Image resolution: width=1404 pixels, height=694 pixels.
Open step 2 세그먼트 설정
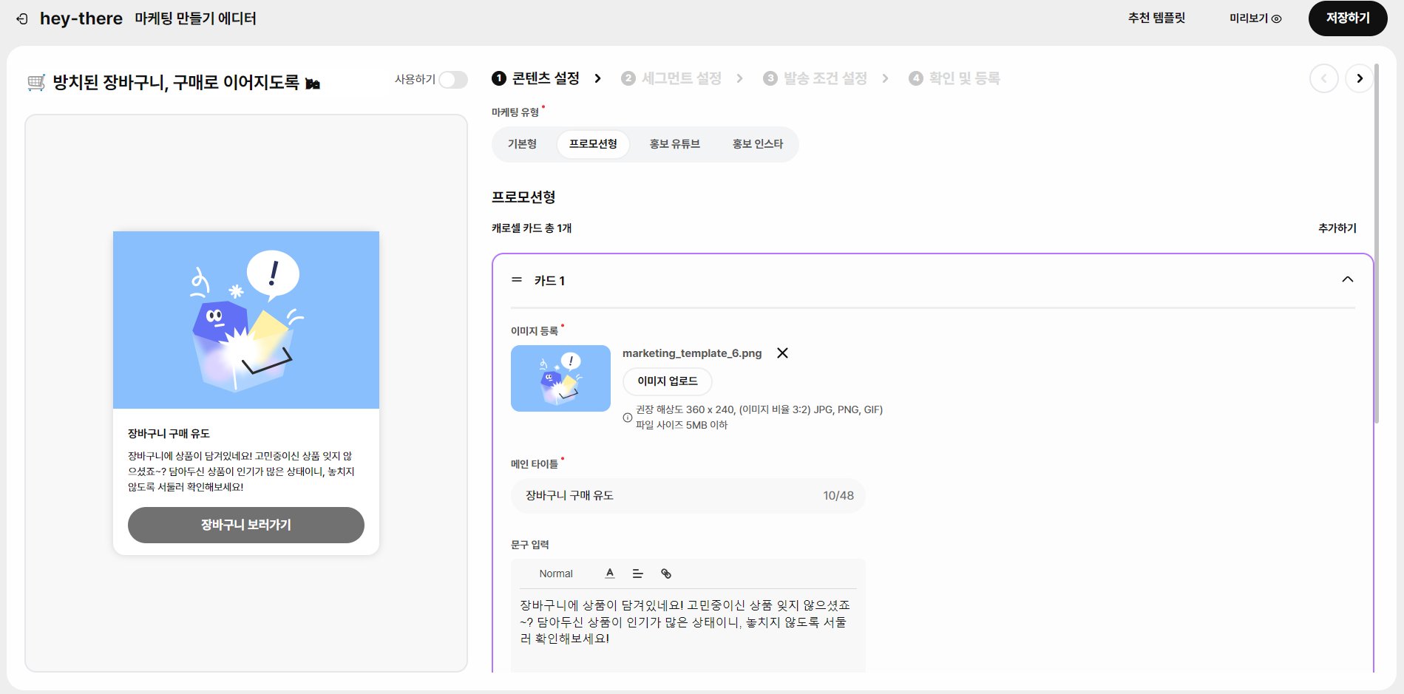point(672,78)
